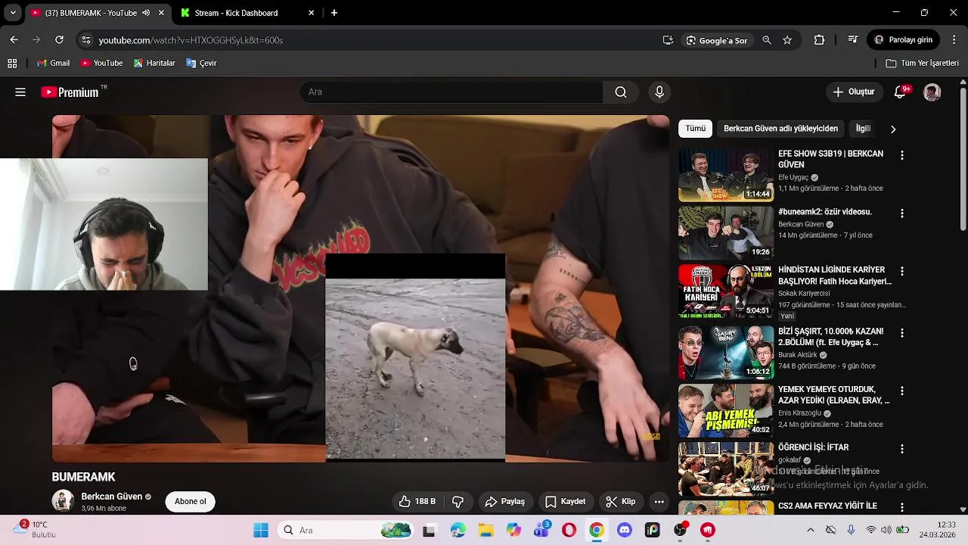This screenshot has height=545, width=968.
Task: Open Tüm Yer İşaretleri folder
Action: pos(923,64)
